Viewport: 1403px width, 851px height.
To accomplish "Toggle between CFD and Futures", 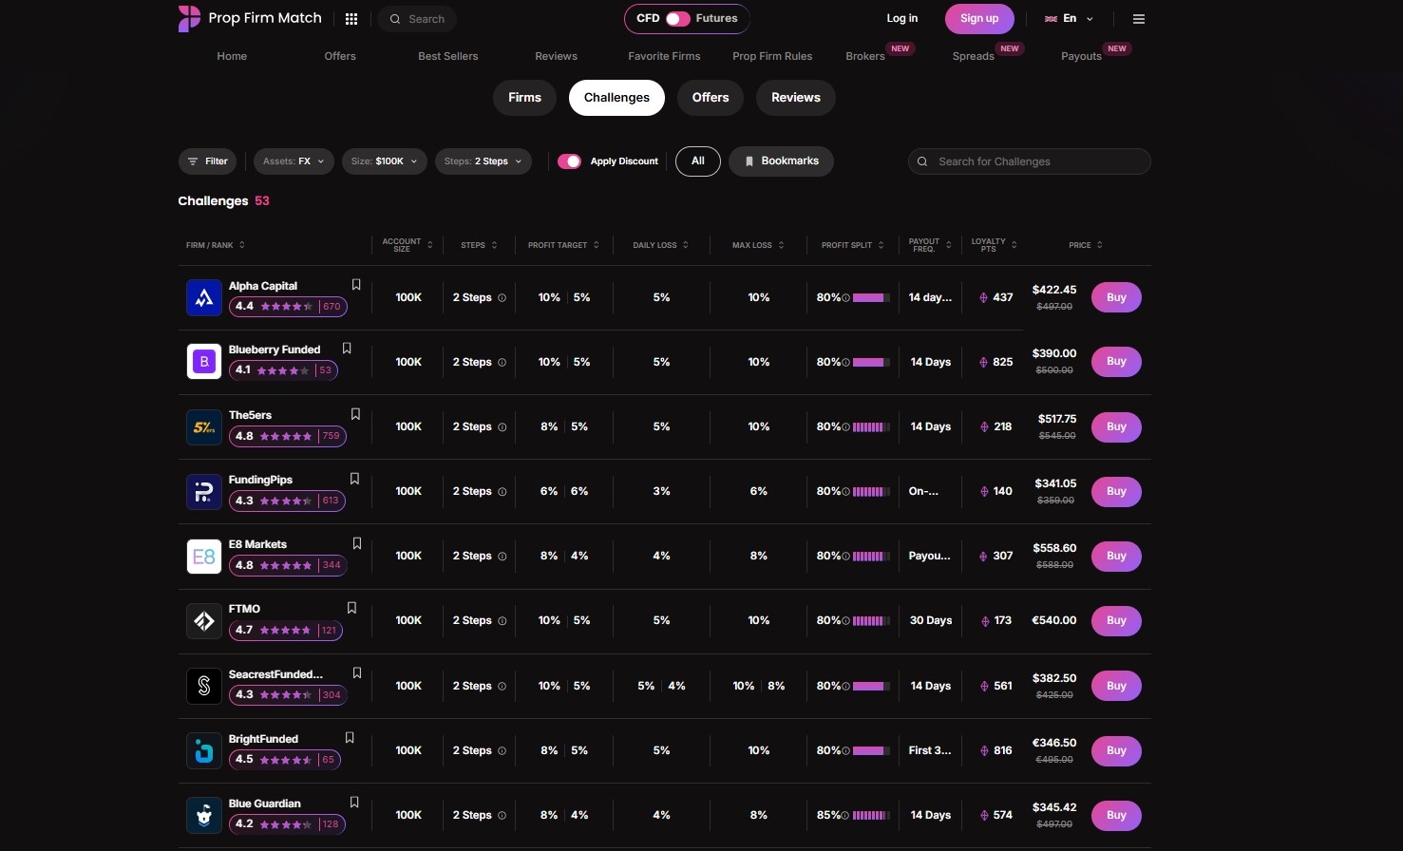I will [678, 19].
